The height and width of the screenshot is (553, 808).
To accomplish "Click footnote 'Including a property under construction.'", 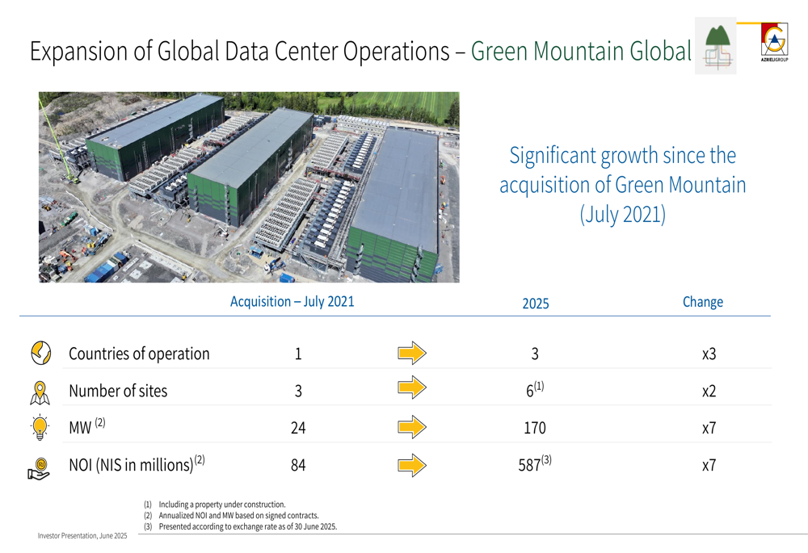I will [221, 505].
